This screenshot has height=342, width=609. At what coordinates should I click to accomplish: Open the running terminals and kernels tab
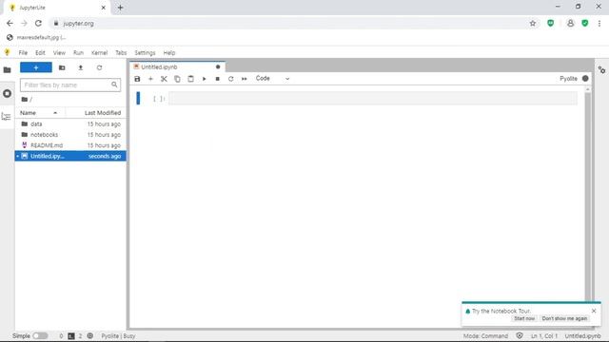[7, 93]
